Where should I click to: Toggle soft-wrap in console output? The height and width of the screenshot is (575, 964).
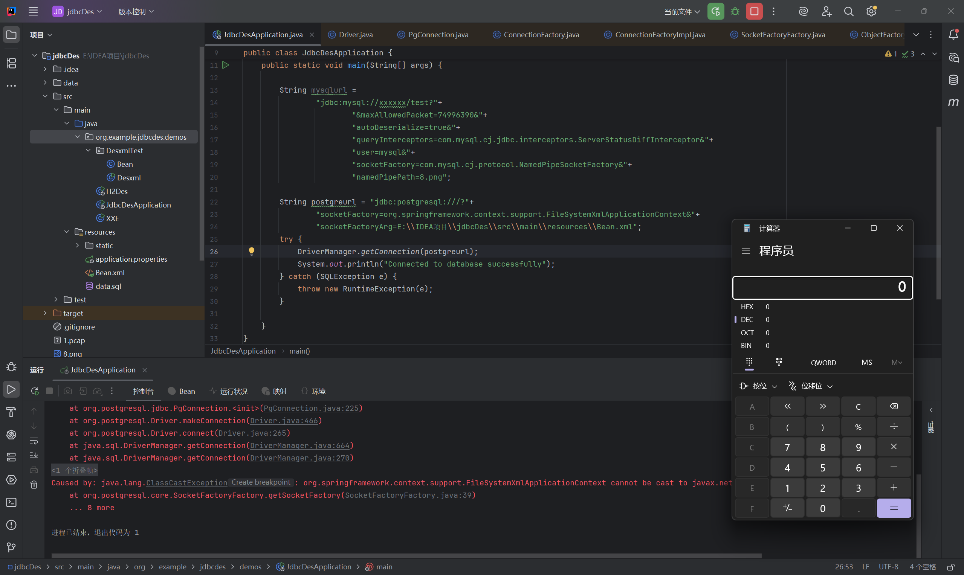click(x=34, y=441)
